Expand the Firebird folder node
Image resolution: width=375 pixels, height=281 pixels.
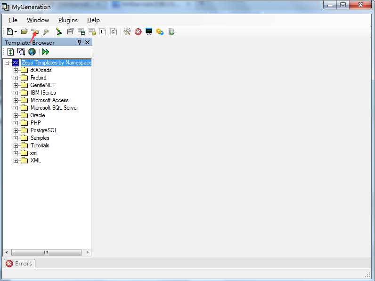pyautogui.click(x=16, y=78)
